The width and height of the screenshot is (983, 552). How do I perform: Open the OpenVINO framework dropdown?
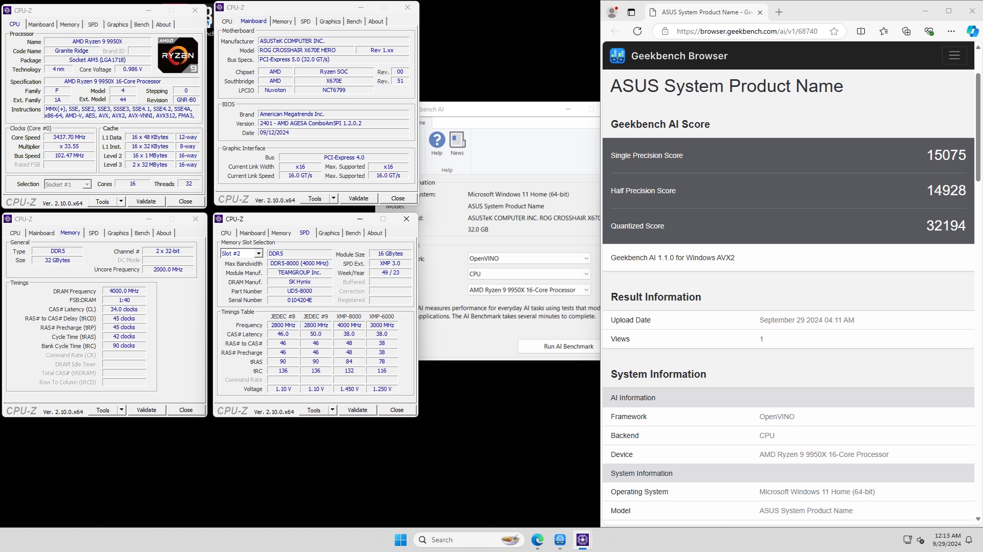tap(529, 259)
